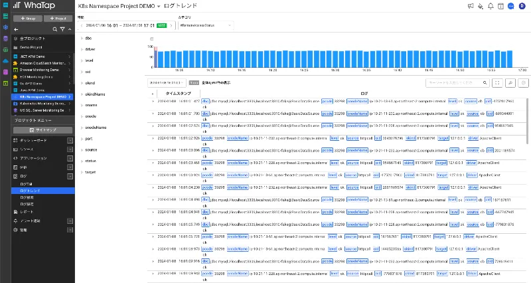Click the project search magnifier icon
This screenshot has height=283, width=531.
click(55, 29)
